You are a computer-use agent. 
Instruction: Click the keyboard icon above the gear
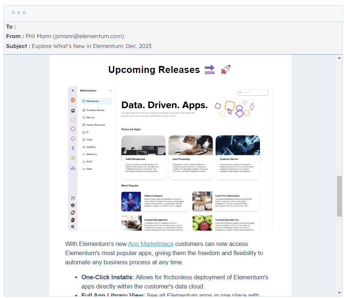[x=73, y=198]
